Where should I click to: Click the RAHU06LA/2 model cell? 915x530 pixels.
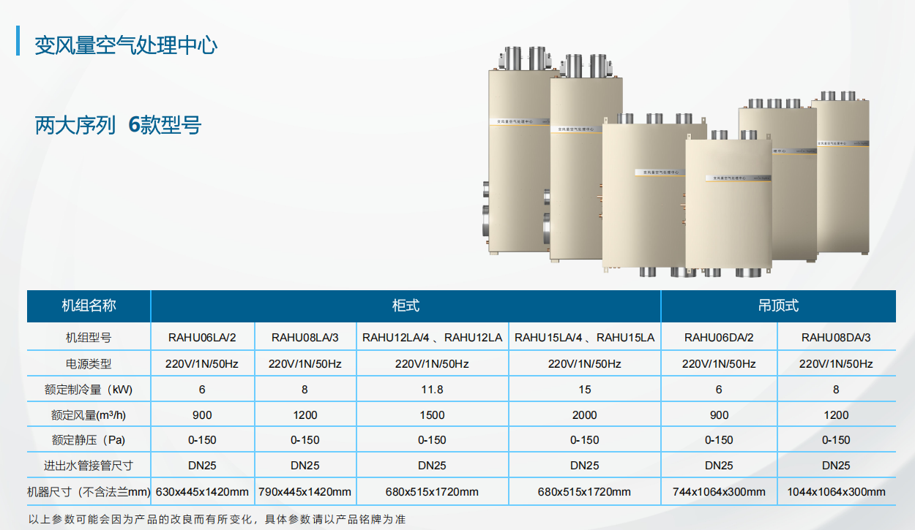(202, 338)
